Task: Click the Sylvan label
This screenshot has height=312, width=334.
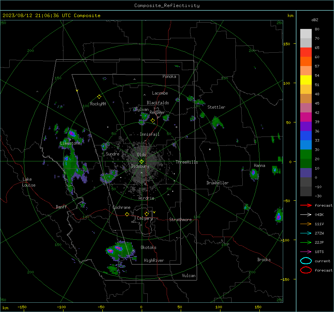Action: click(x=142, y=109)
